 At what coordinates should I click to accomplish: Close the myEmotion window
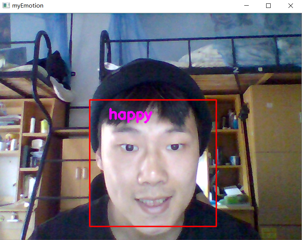point(290,6)
